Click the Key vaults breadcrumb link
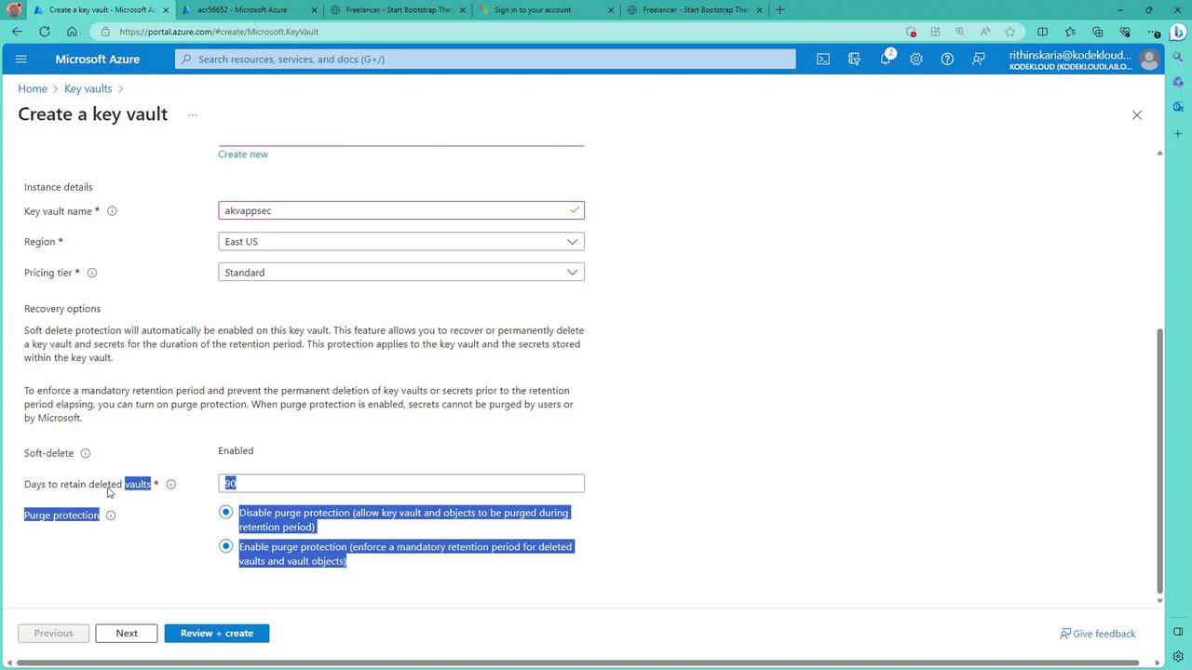Viewport: 1192px width, 670px height. (x=88, y=88)
